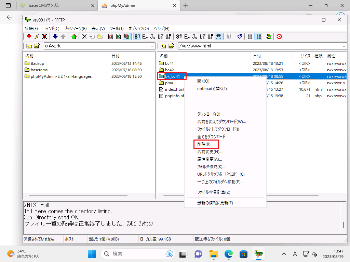This screenshot has width=350, height=262.
Task: Expand the local path c:¥work dropdown
Action: (x=152, y=46)
